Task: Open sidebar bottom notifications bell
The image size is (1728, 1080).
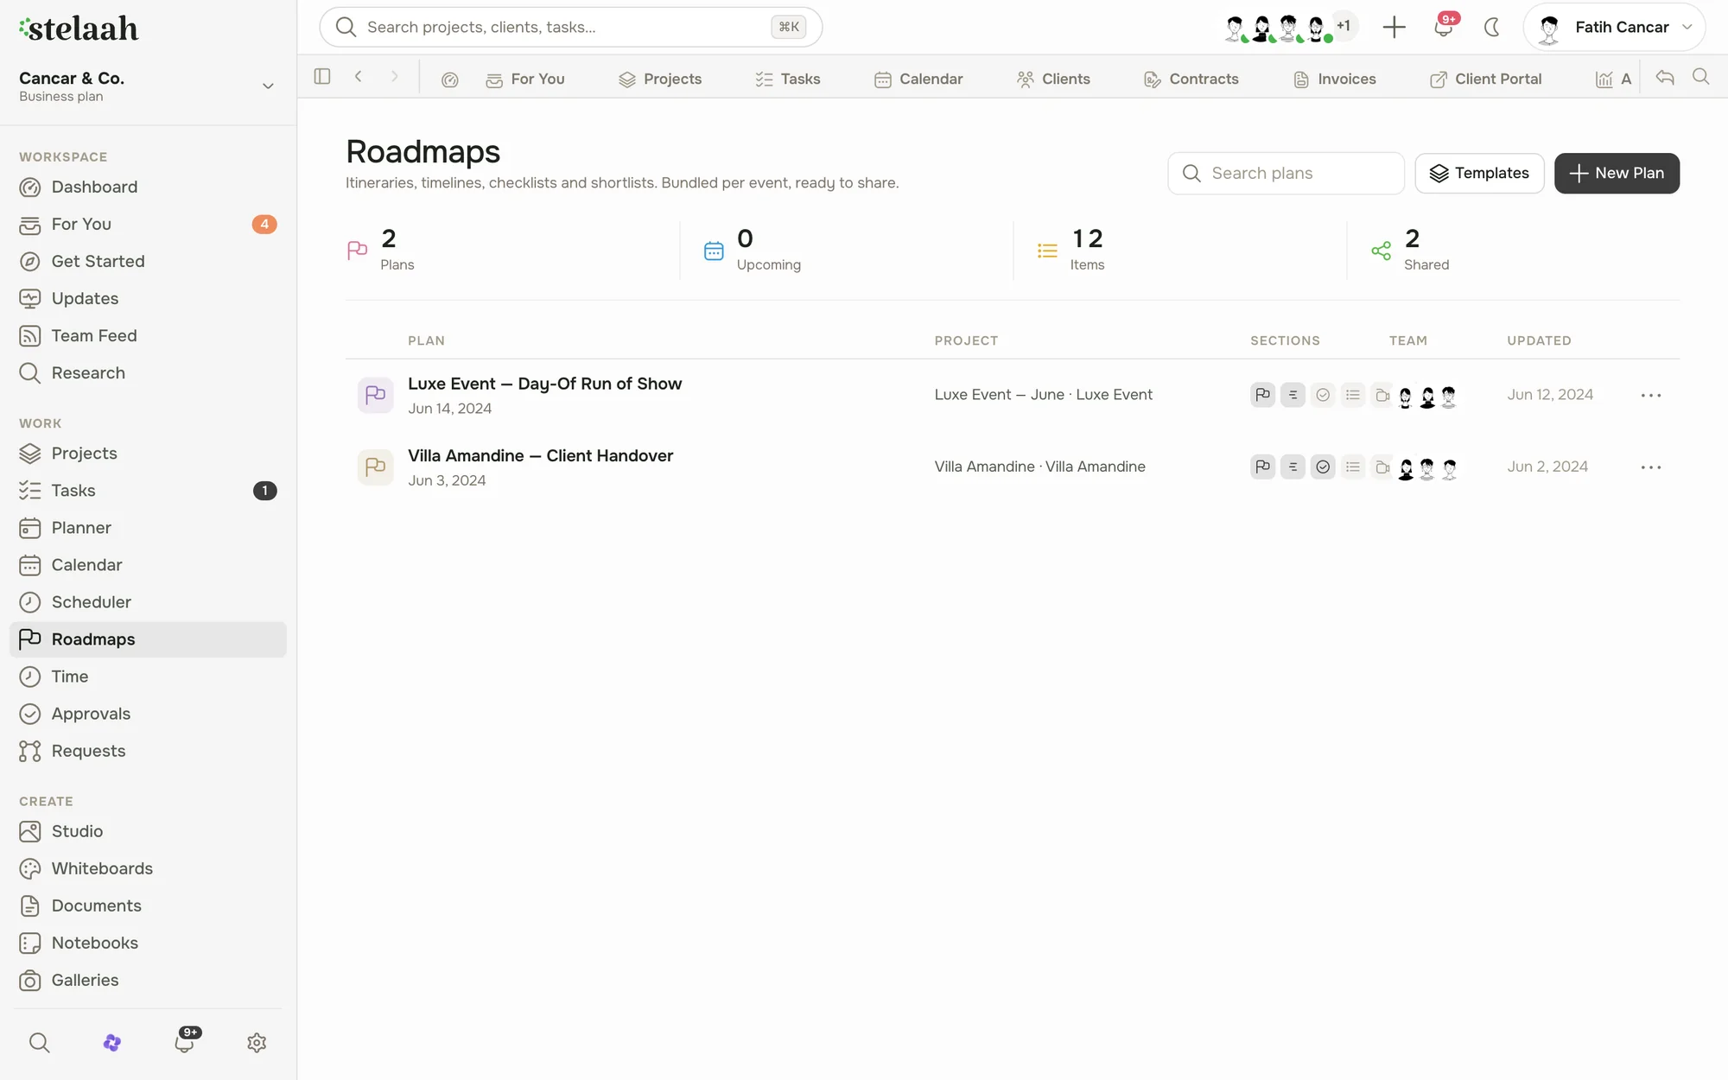Action: [x=185, y=1041]
